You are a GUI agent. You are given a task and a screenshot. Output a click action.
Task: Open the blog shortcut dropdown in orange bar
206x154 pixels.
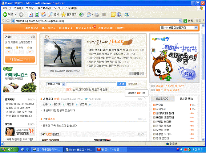196,28
